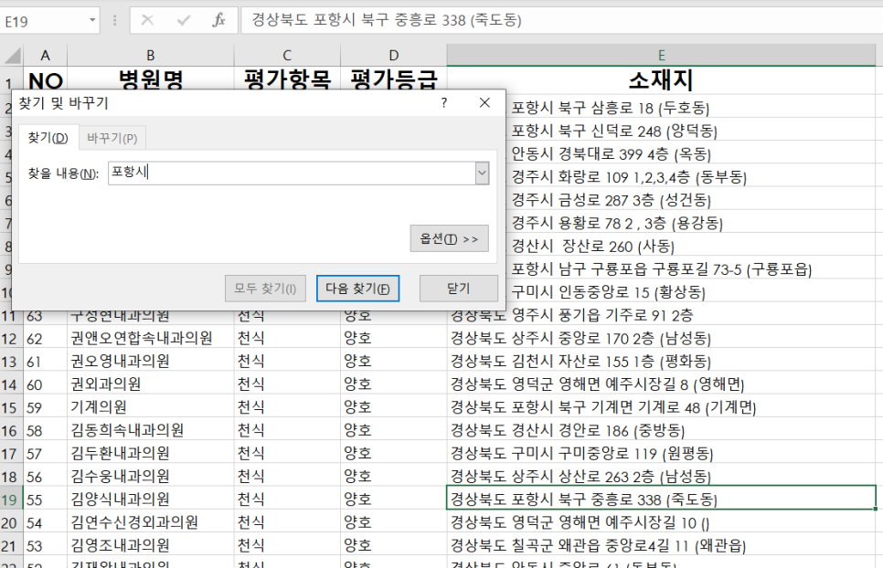The width and height of the screenshot is (883, 568).
Task: Click address cell 구미시 구미중앙로 119
Action: [661, 454]
